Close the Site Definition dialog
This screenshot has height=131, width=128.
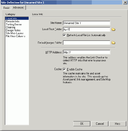(125, 2)
